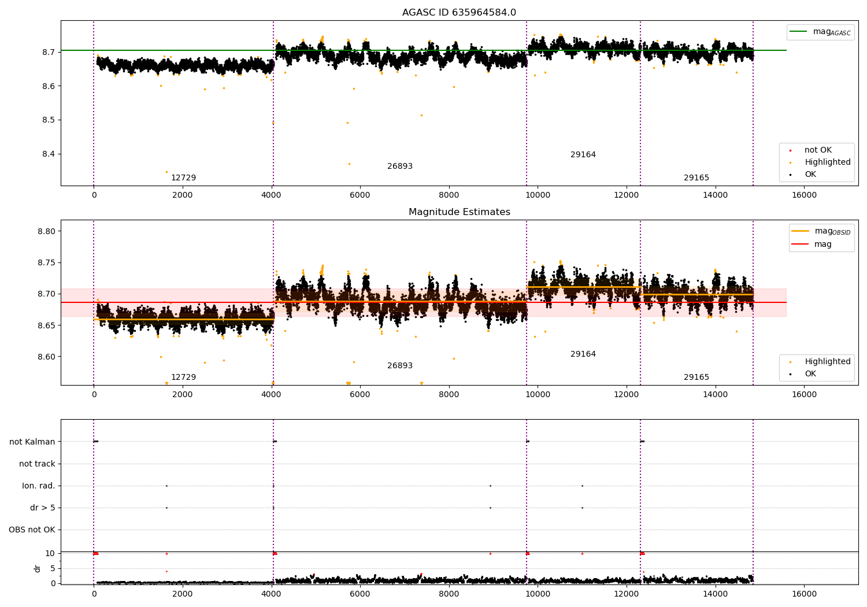Click the 8.80 y-axis tick of middle plot
Viewport: 867px width, 607px height.
tap(46, 231)
